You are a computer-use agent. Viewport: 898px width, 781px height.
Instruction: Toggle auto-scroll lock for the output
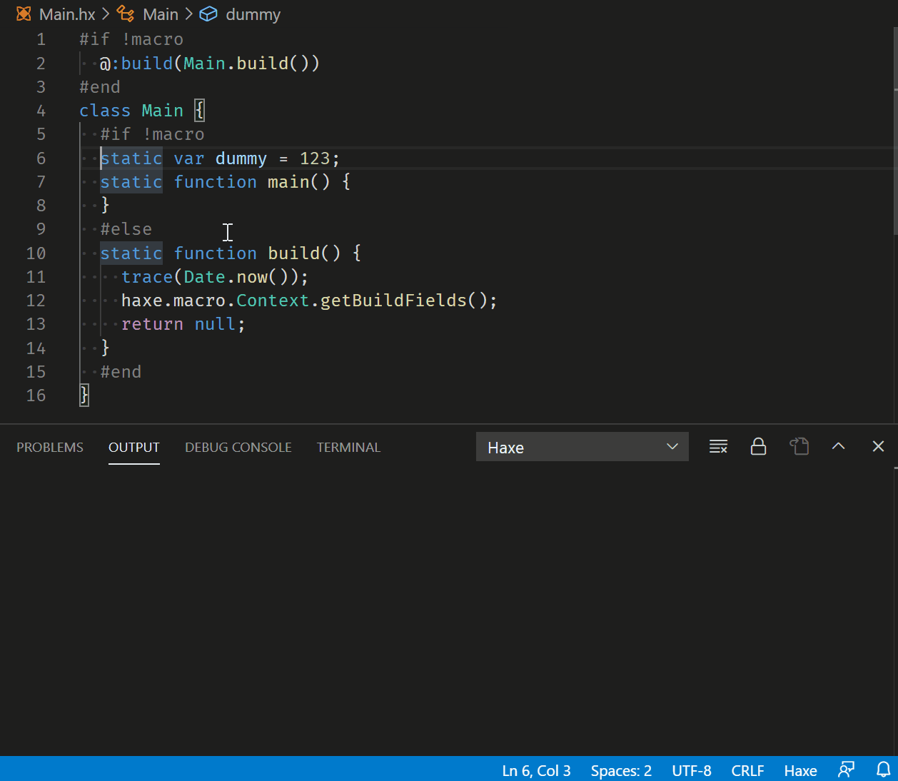tap(758, 446)
